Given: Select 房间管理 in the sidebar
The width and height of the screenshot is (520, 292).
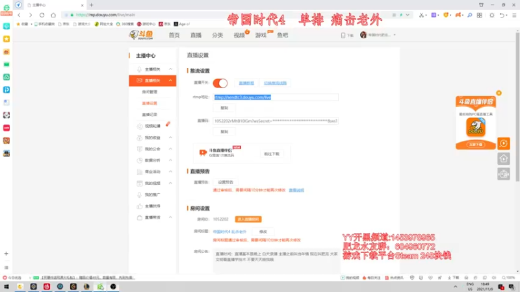Looking at the screenshot, I should (149, 92).
